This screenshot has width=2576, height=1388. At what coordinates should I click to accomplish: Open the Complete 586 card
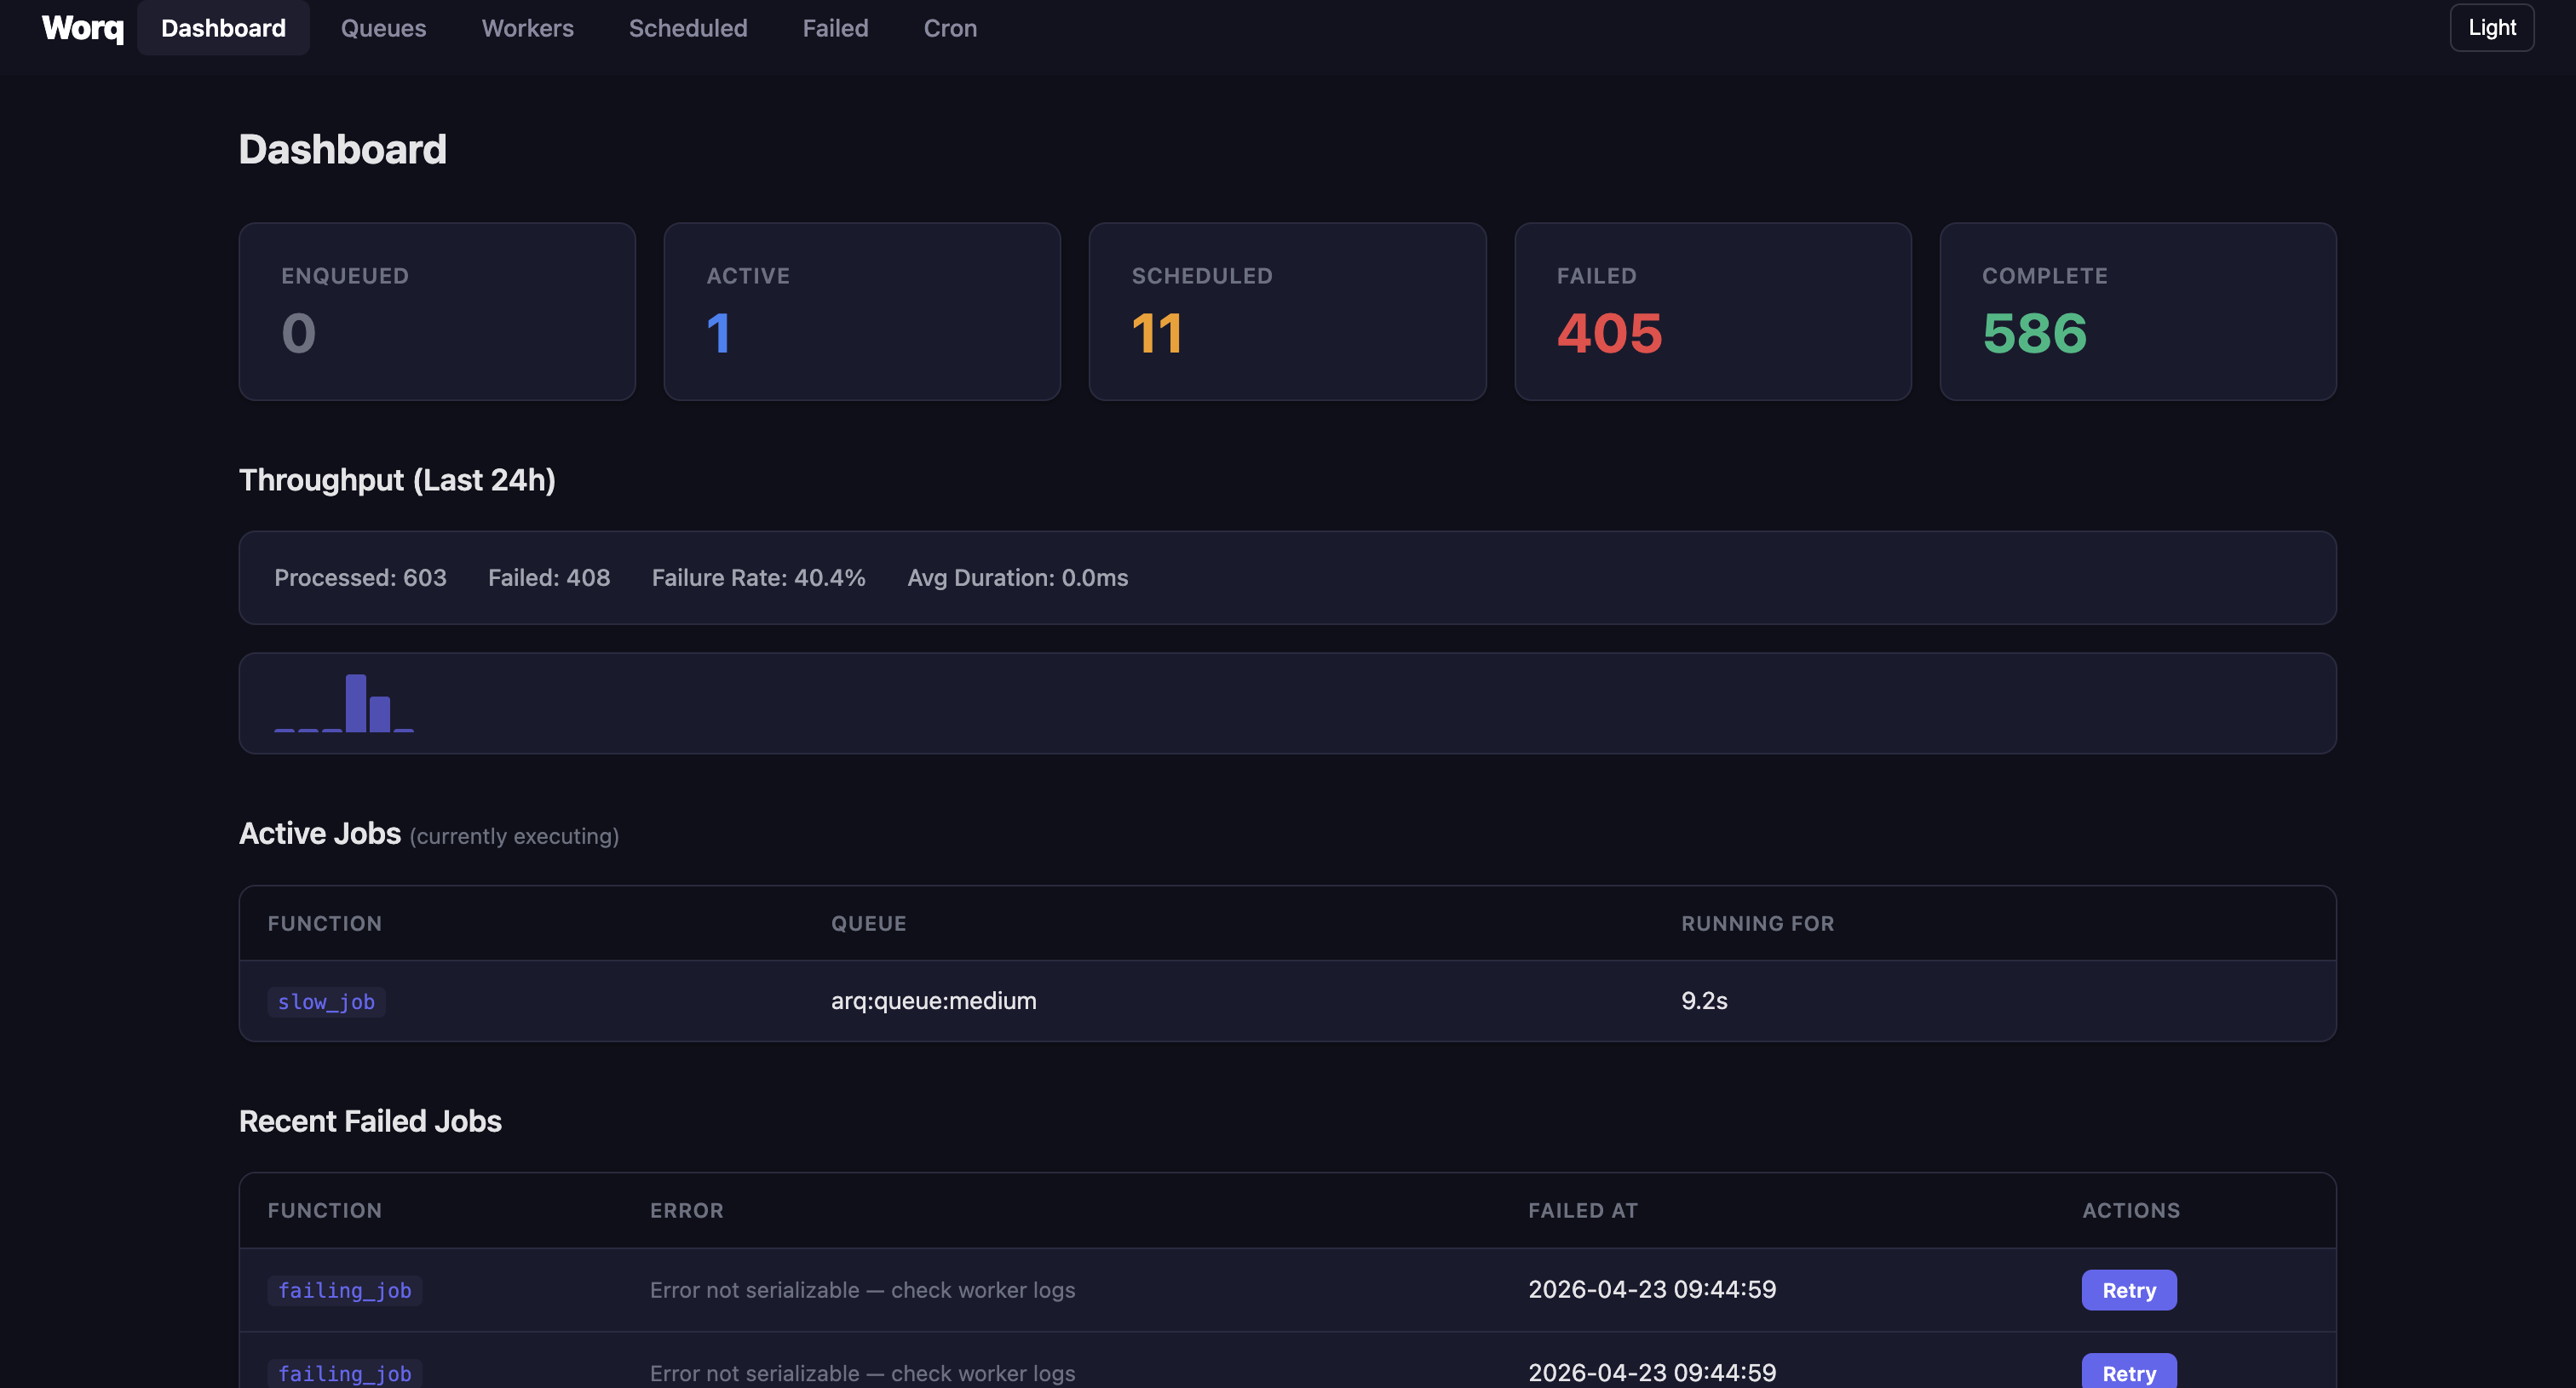(2138, 312)
